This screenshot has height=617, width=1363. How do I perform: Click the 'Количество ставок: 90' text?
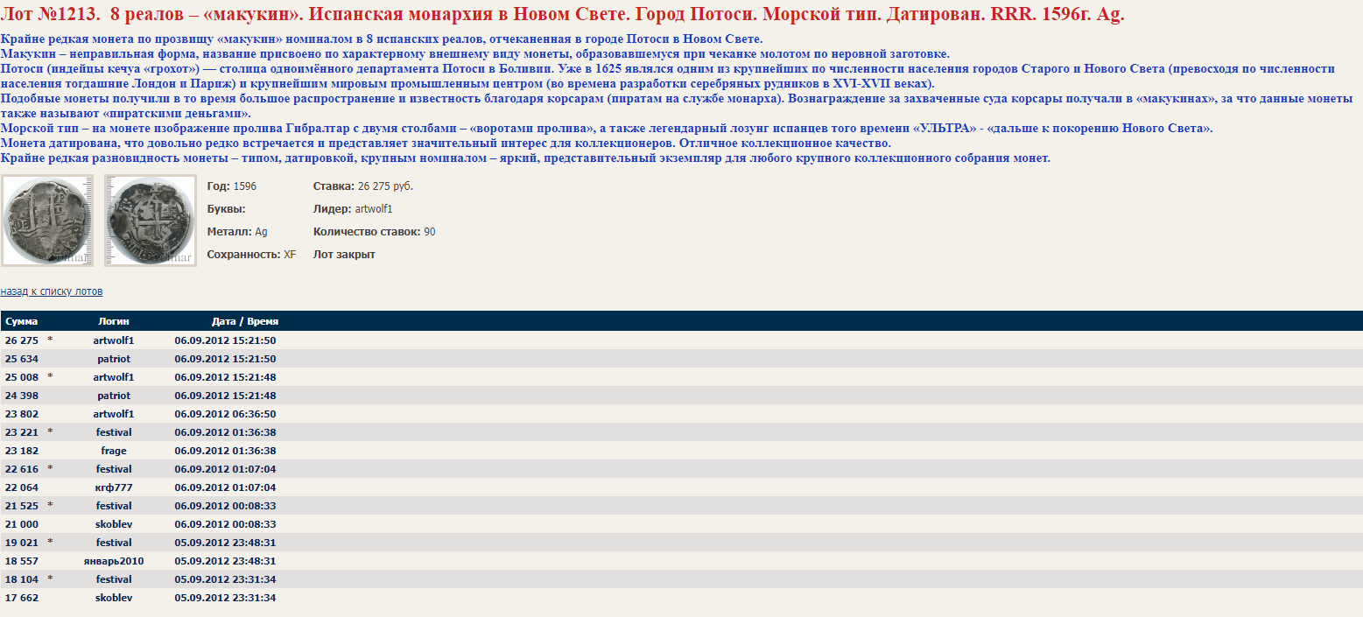click(x=374, y=232)
